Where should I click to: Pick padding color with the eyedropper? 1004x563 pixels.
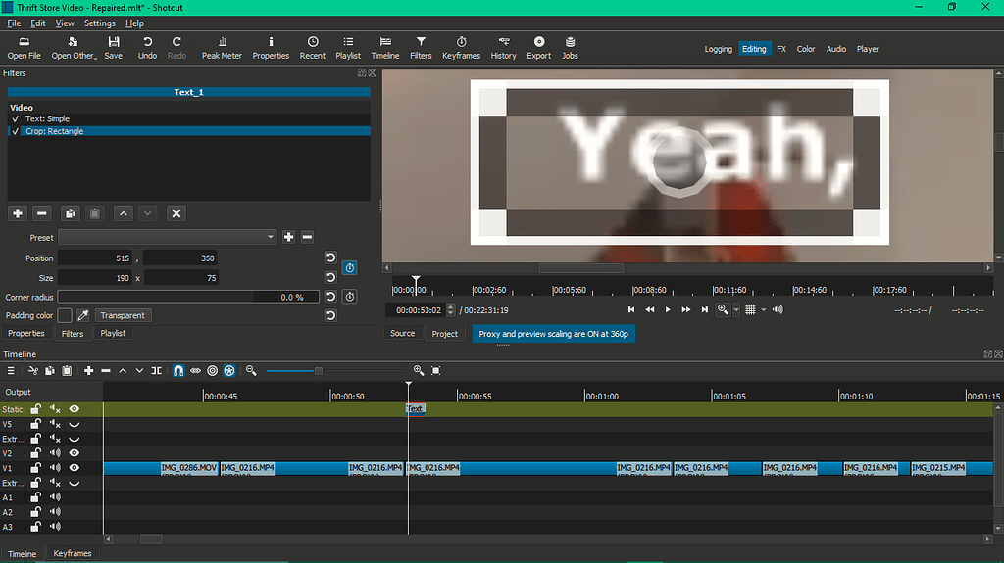point(83,315)
